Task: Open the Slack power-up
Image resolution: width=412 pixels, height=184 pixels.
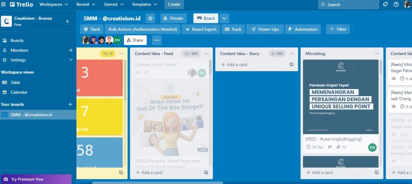Action: click(92, 29)
